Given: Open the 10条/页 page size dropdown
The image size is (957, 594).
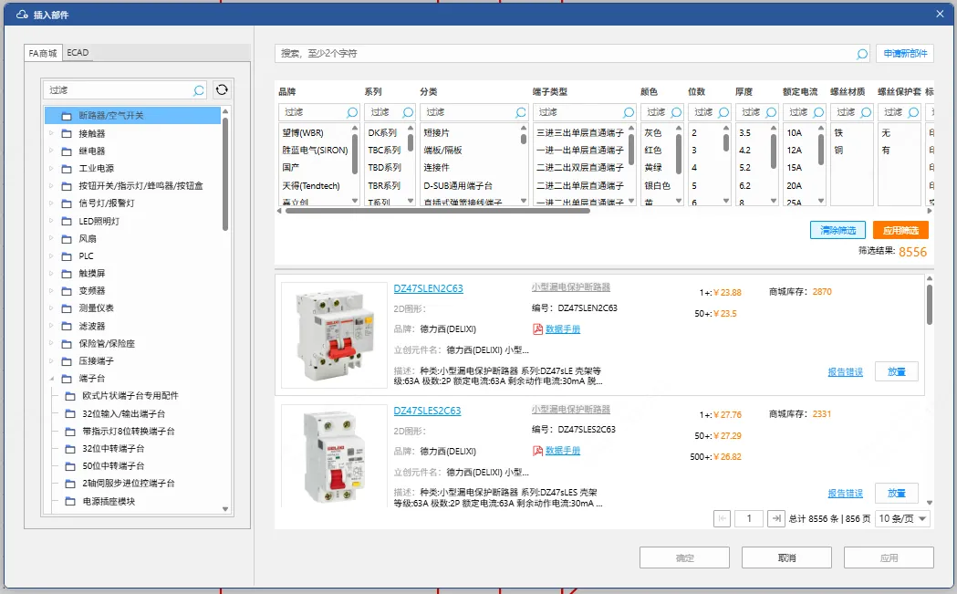Looking at the screenshot, I should click(x=902, y=518).
